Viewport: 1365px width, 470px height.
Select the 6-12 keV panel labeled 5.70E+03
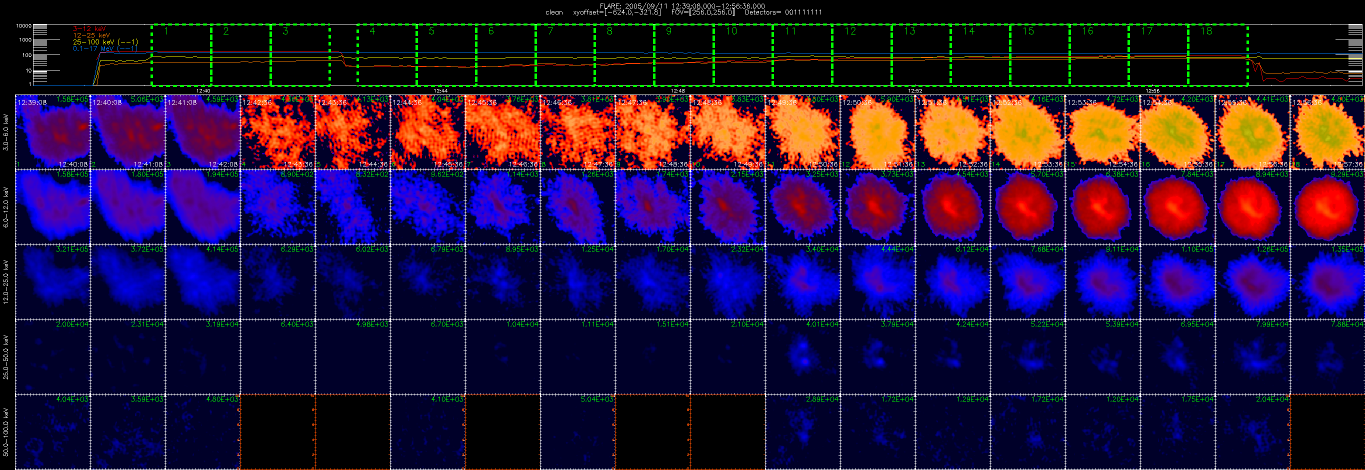(1027, 207)
